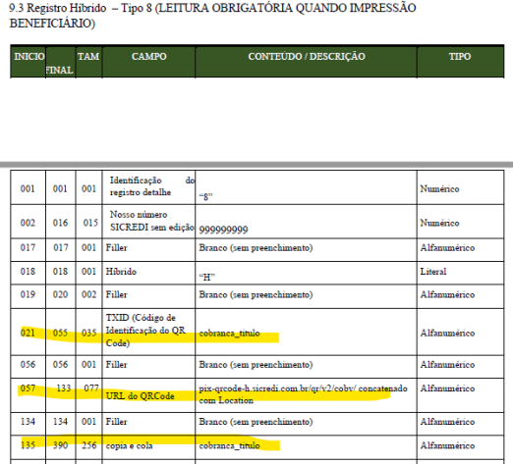This screenshot has height=464, width=513.
Task: Click the section title '9.3 Registro Híbrido'
Action: click(58, 8)
